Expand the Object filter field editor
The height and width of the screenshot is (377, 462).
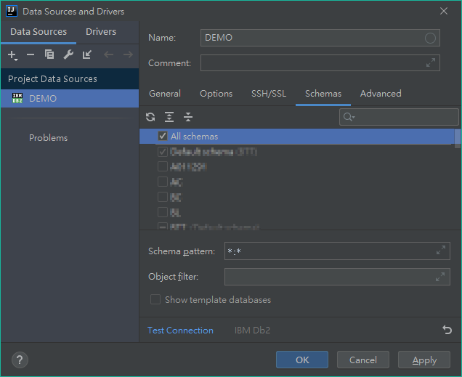(x=440, y=277)
